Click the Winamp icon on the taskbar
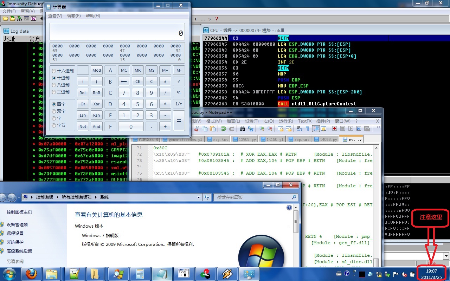Screen dimensions: 450x281 coord(227,274)
